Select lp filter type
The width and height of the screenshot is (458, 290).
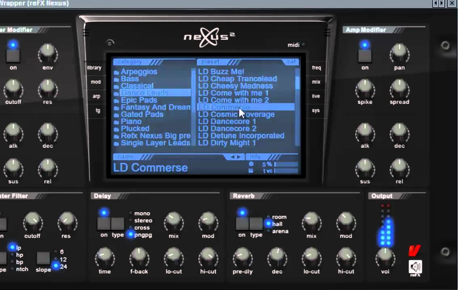tap(15, 247)
